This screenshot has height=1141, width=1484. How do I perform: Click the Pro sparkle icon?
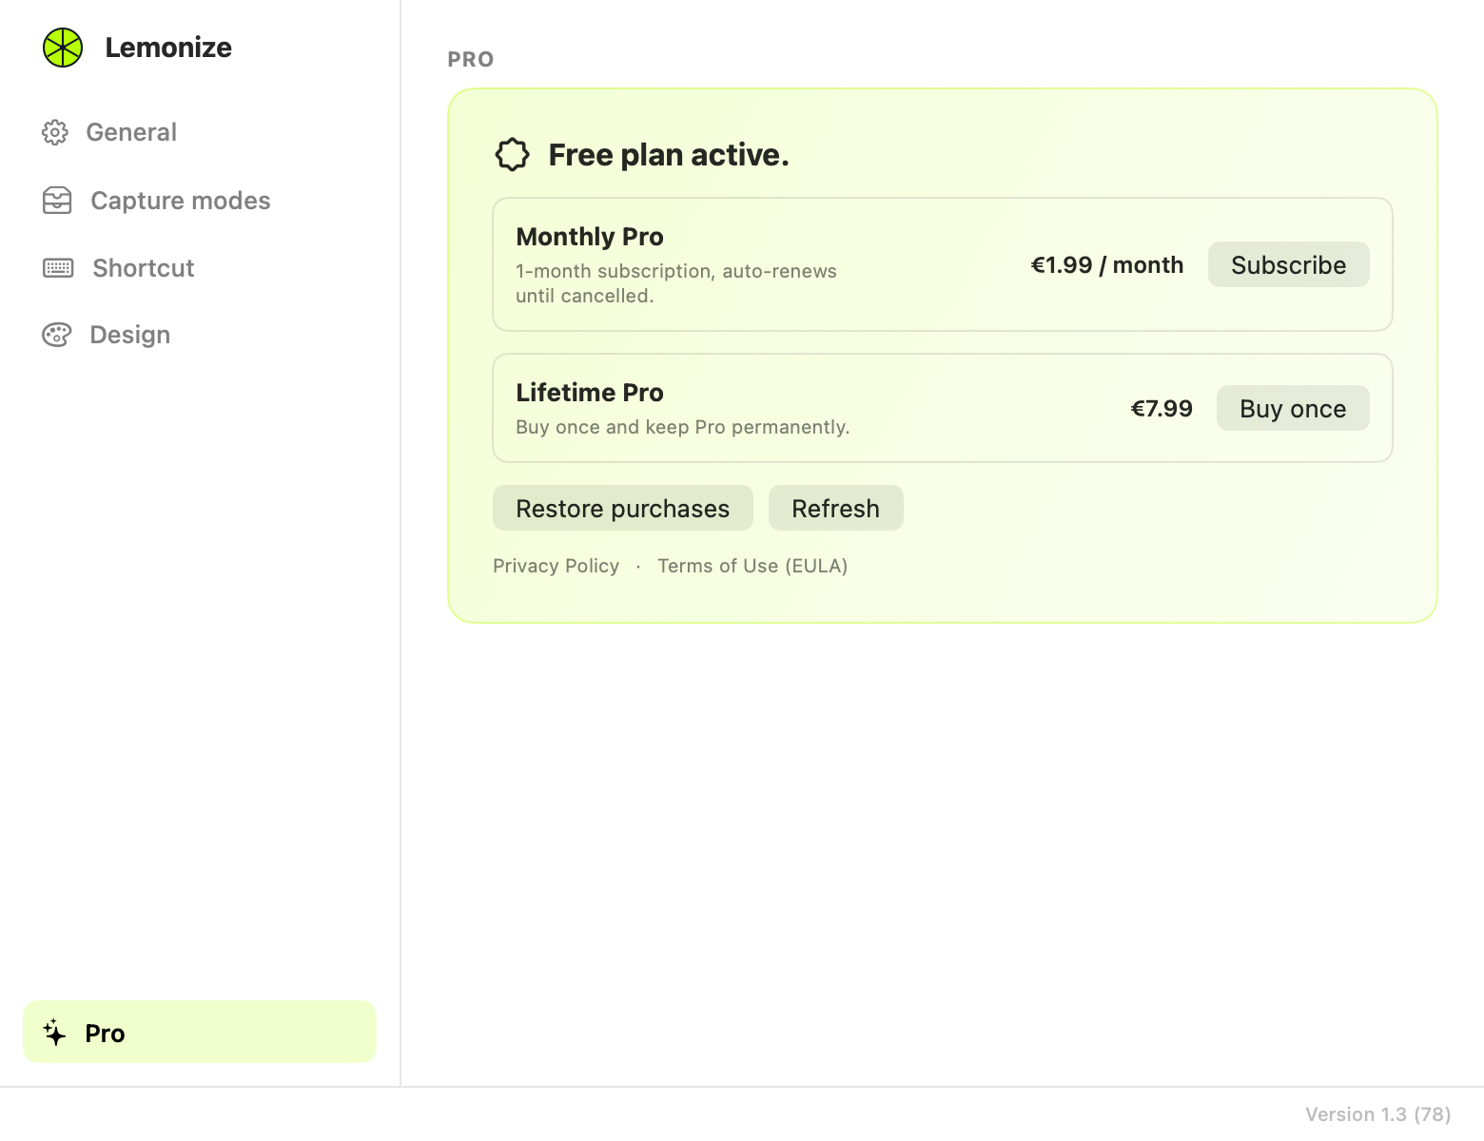[54, 1033]
